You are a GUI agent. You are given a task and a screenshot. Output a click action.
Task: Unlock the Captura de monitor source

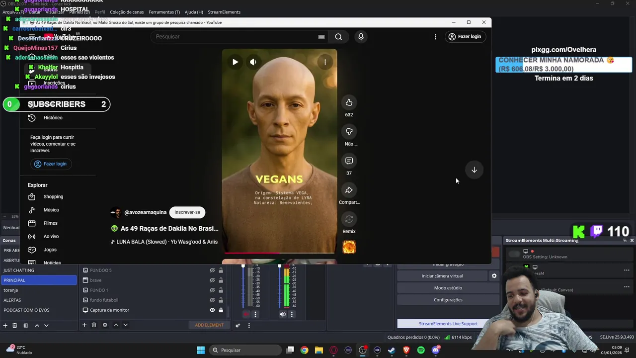221,310
